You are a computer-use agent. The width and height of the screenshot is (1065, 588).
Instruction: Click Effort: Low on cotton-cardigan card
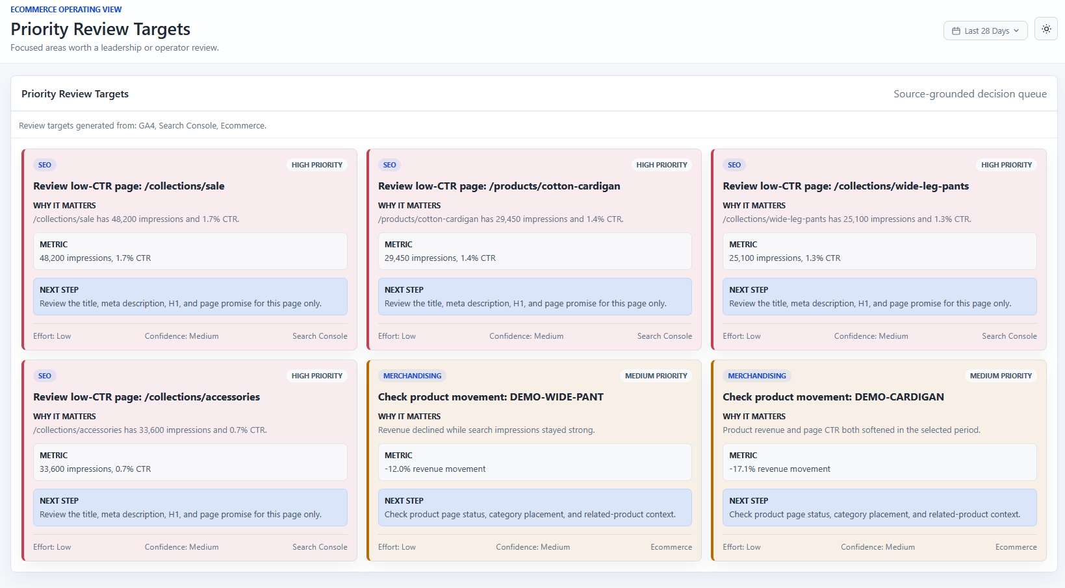pyautogui.click(x=397, y=336)
